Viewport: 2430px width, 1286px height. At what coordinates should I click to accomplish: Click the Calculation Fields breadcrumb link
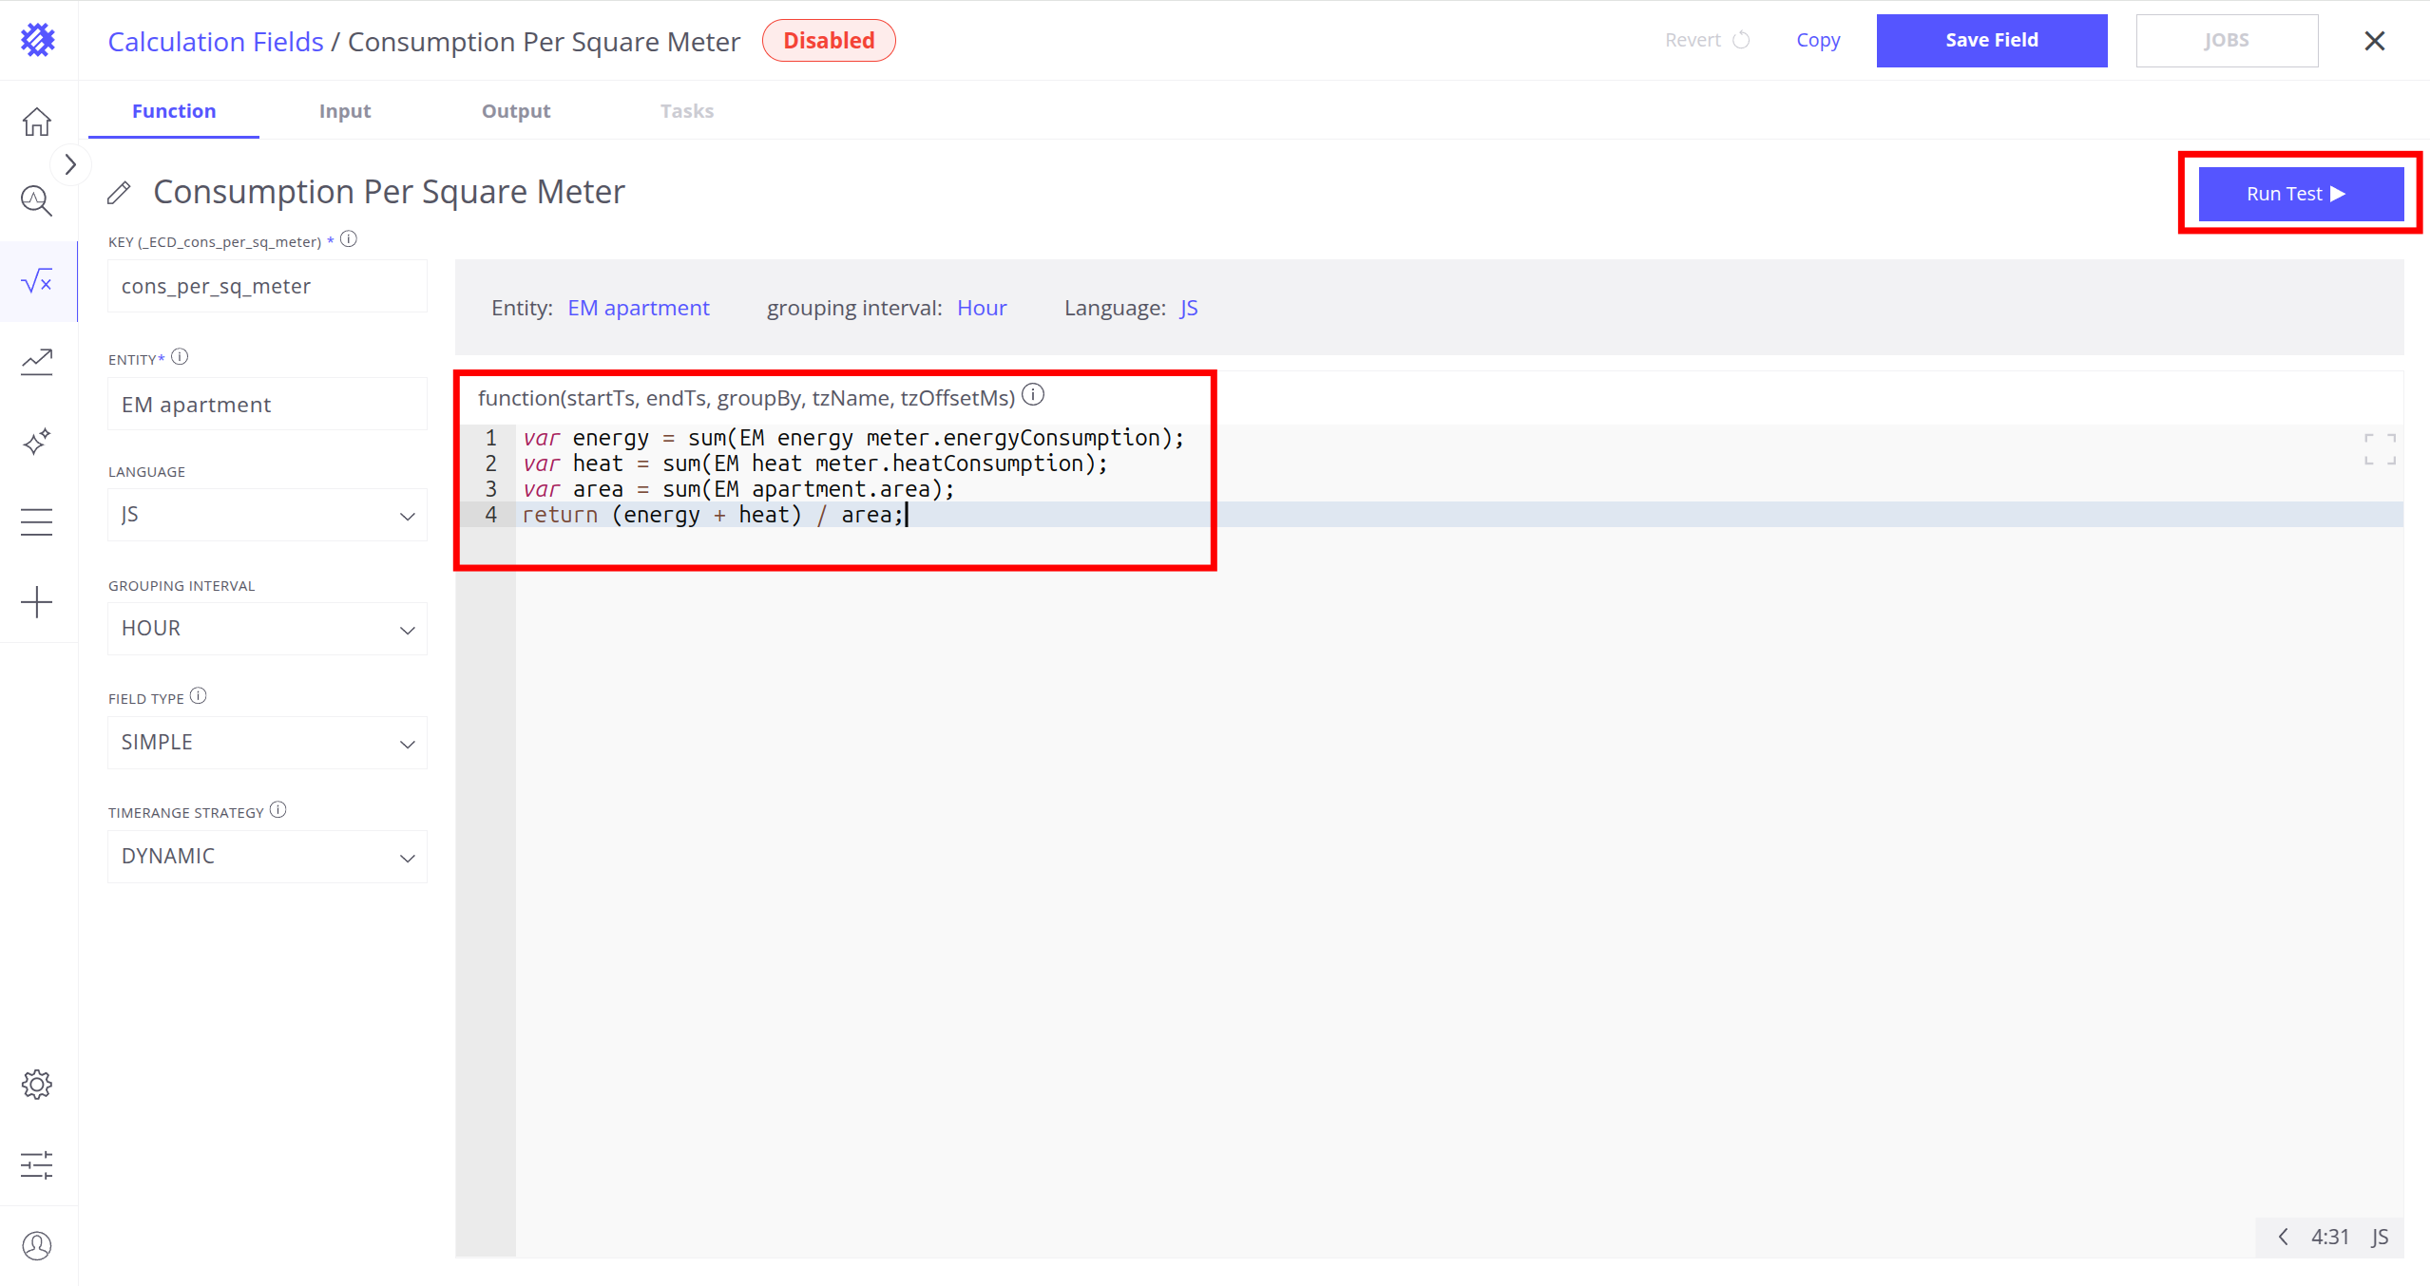coord(216,42)
